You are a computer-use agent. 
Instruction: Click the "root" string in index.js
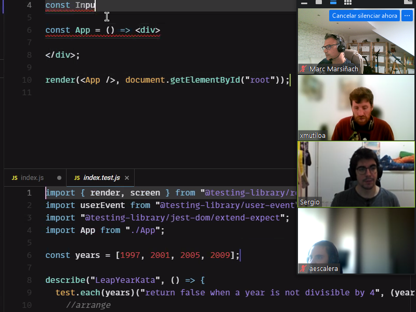pos(260,80)
